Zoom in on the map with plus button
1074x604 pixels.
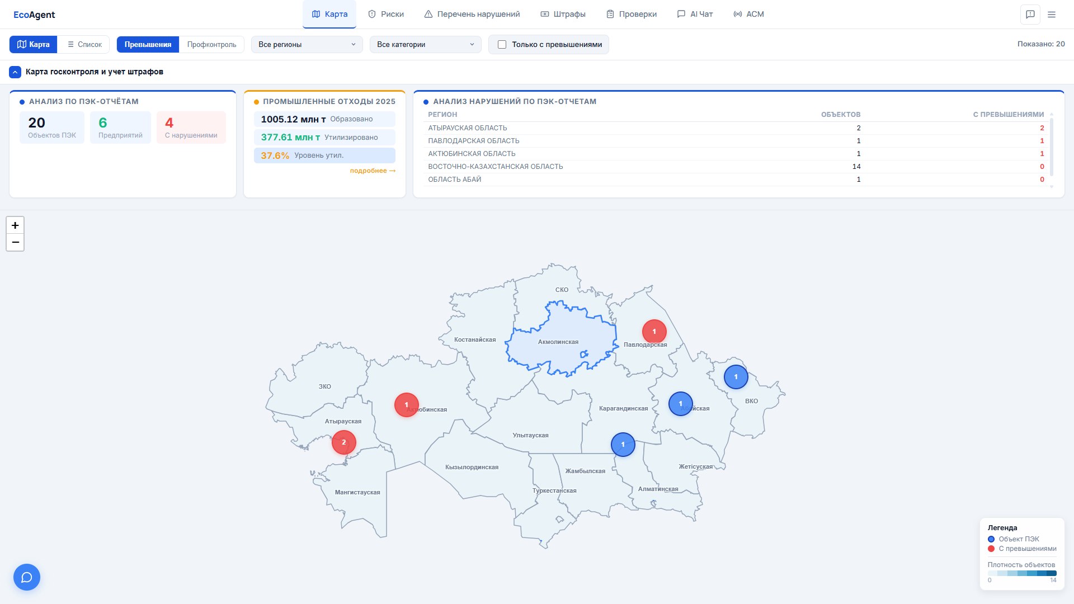pyautogui.click(x=15, y=225)
